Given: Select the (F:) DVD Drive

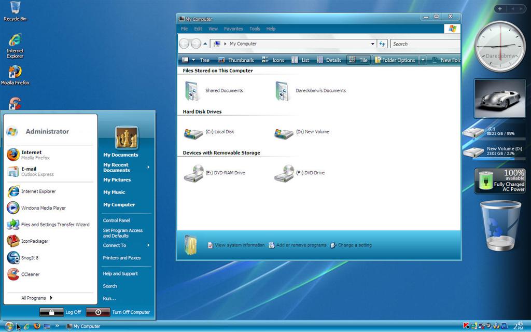Looking at the screenshot, I should click(x=299, y=173).
